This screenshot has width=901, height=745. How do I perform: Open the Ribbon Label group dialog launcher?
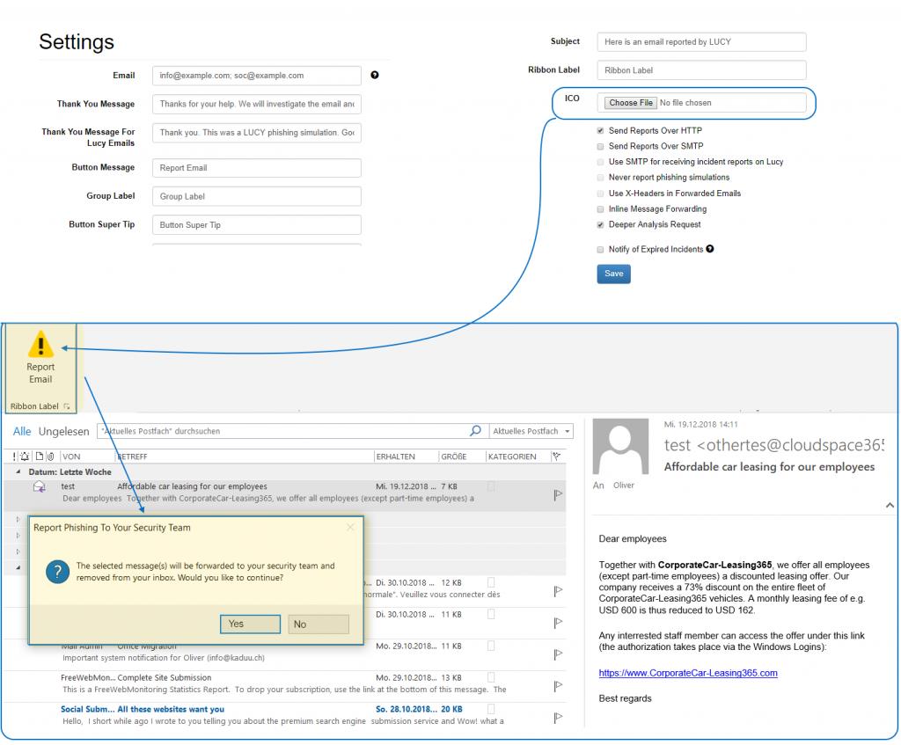[x=67, y=406]
